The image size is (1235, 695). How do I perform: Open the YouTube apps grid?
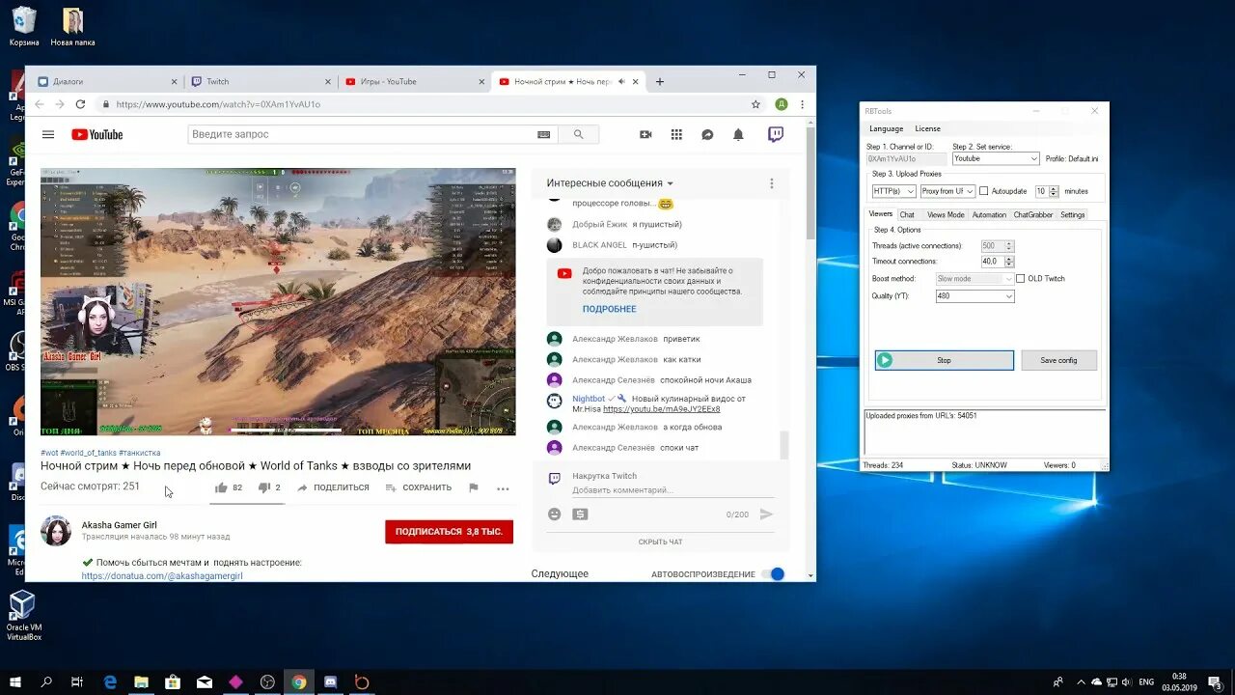click(676, 134)
